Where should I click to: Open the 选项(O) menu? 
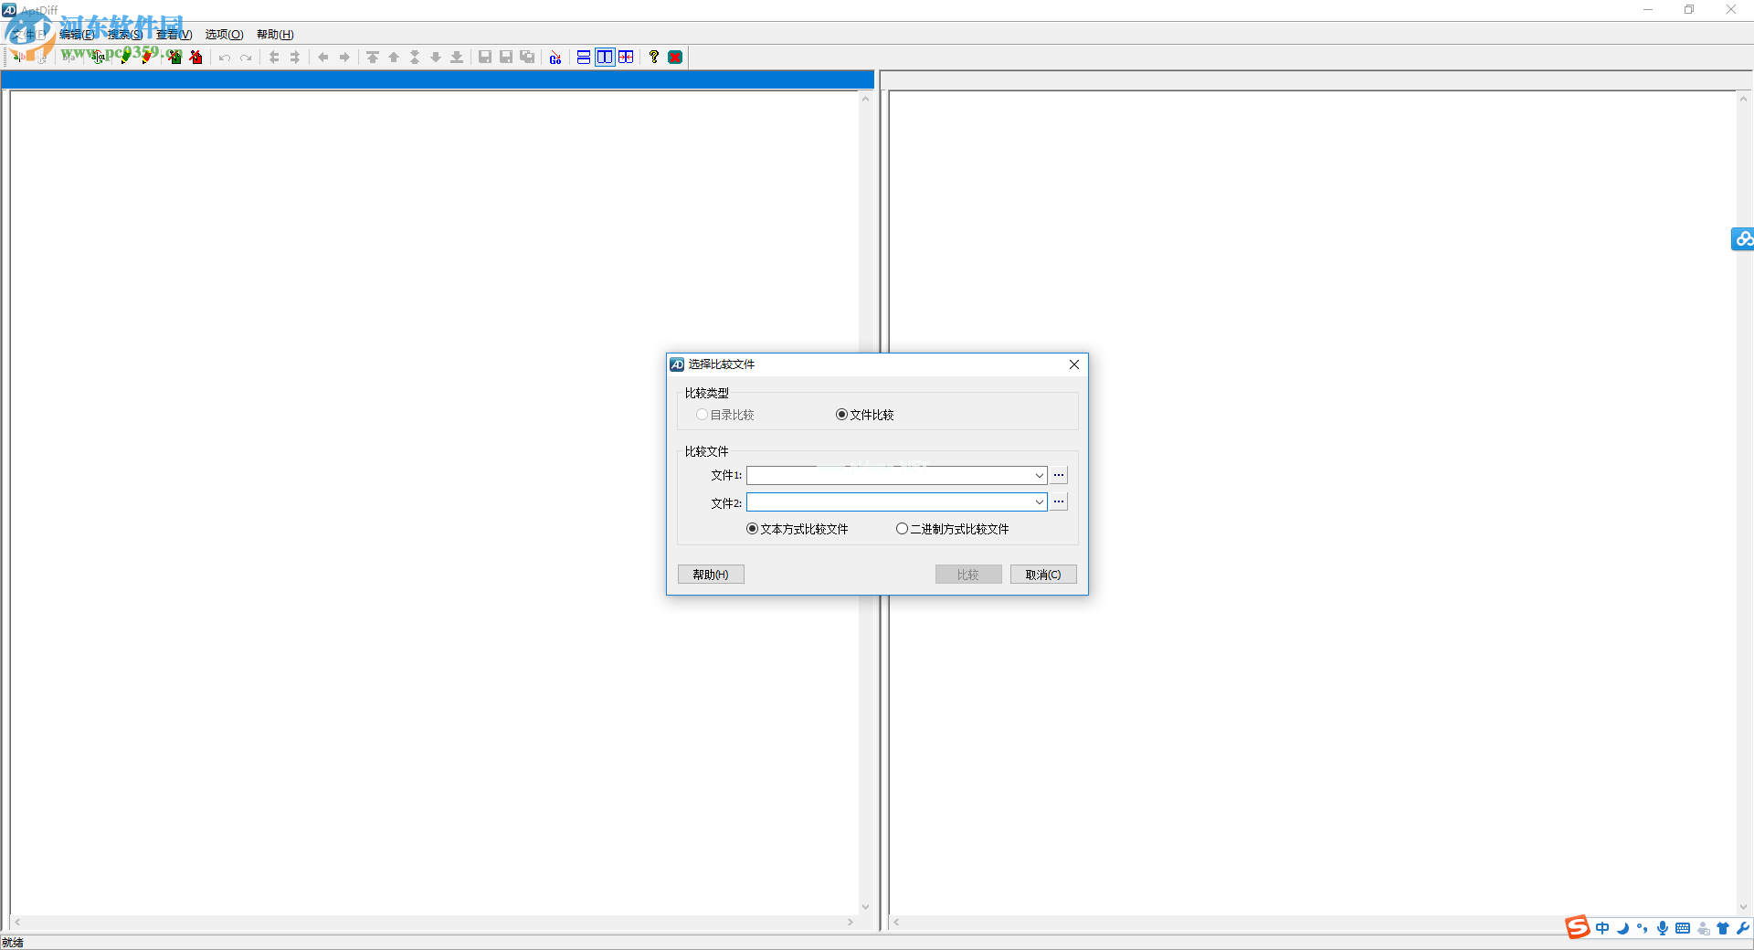224,35
